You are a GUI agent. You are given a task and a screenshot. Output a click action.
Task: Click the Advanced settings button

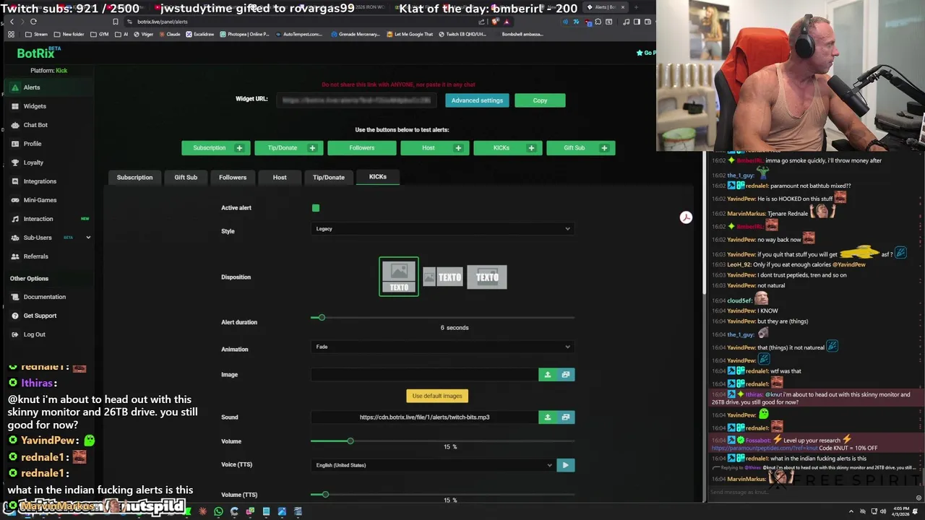pos(477,100)
